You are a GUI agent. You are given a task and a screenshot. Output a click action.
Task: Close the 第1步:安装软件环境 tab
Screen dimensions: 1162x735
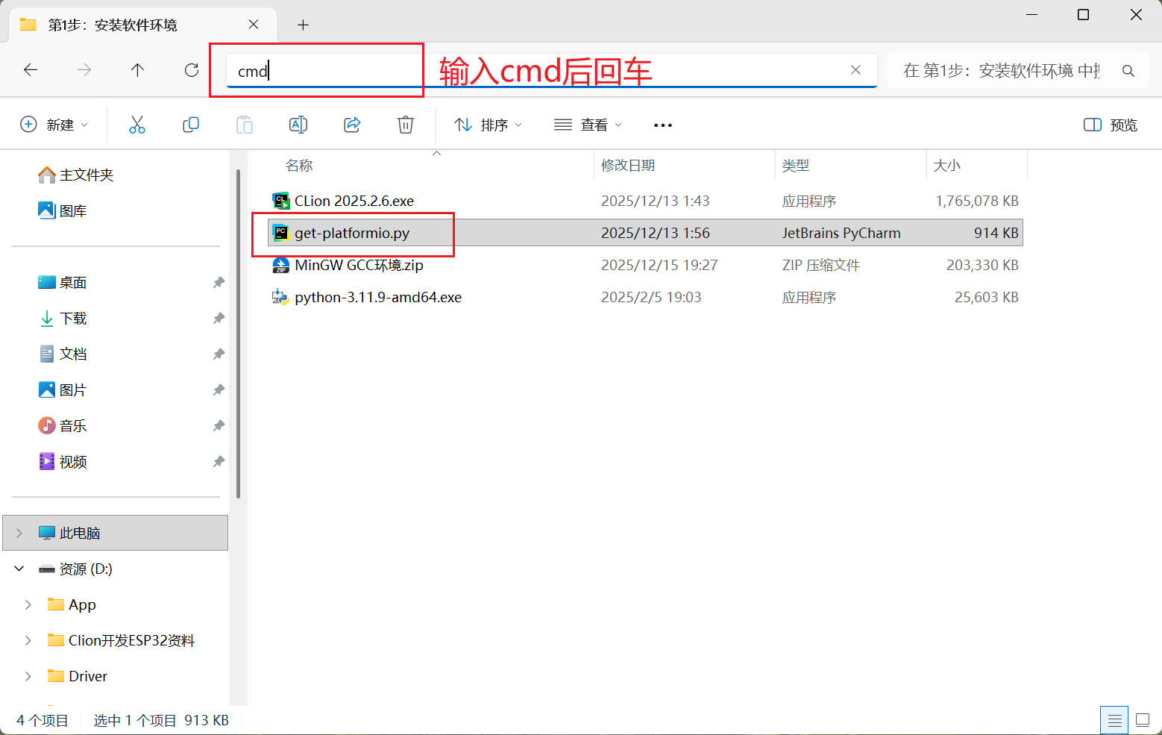click(x=254, y=25)
